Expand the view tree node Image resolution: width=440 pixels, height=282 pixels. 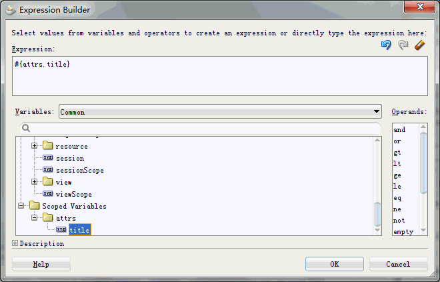pos(35,182)
